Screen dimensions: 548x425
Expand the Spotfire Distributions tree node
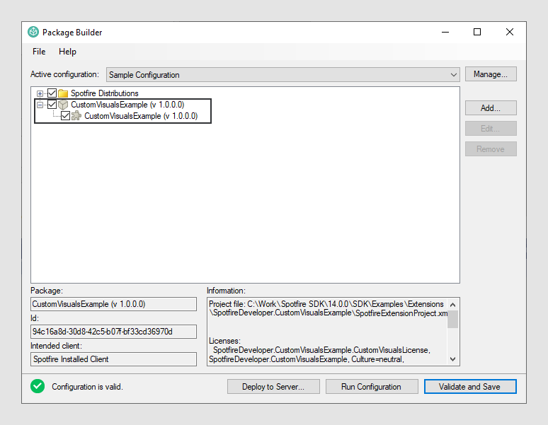click(x=40, y=93)
